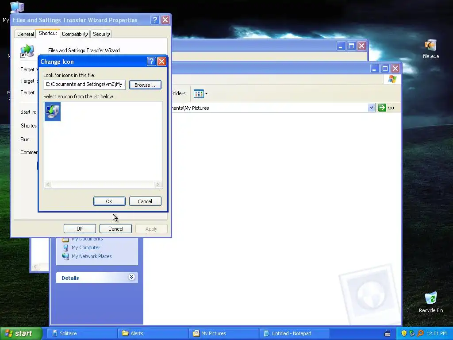The image size is (453, 340).
Task: Switch to the General tab
Action: point(25,34)
